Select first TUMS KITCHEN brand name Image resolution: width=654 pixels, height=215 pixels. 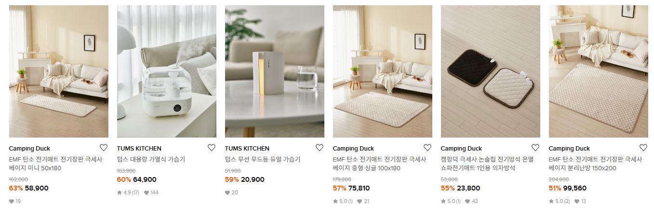point(139,149)
